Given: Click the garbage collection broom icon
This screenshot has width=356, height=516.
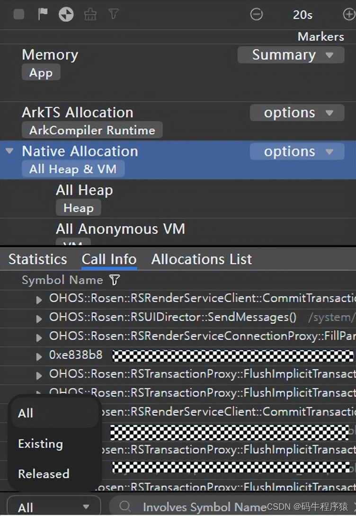Looking at the screenshot, I should [x=90, y=14].
